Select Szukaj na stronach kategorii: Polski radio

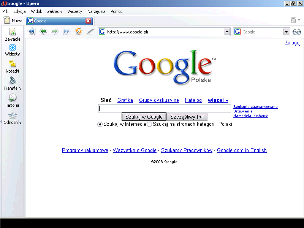click(149, 124)
